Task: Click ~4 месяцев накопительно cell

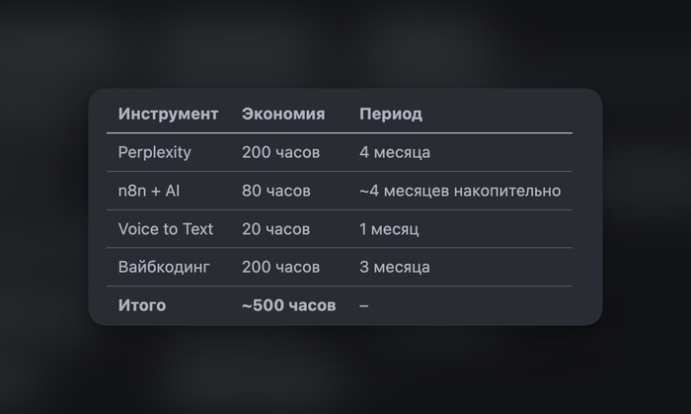Action: 460,191
